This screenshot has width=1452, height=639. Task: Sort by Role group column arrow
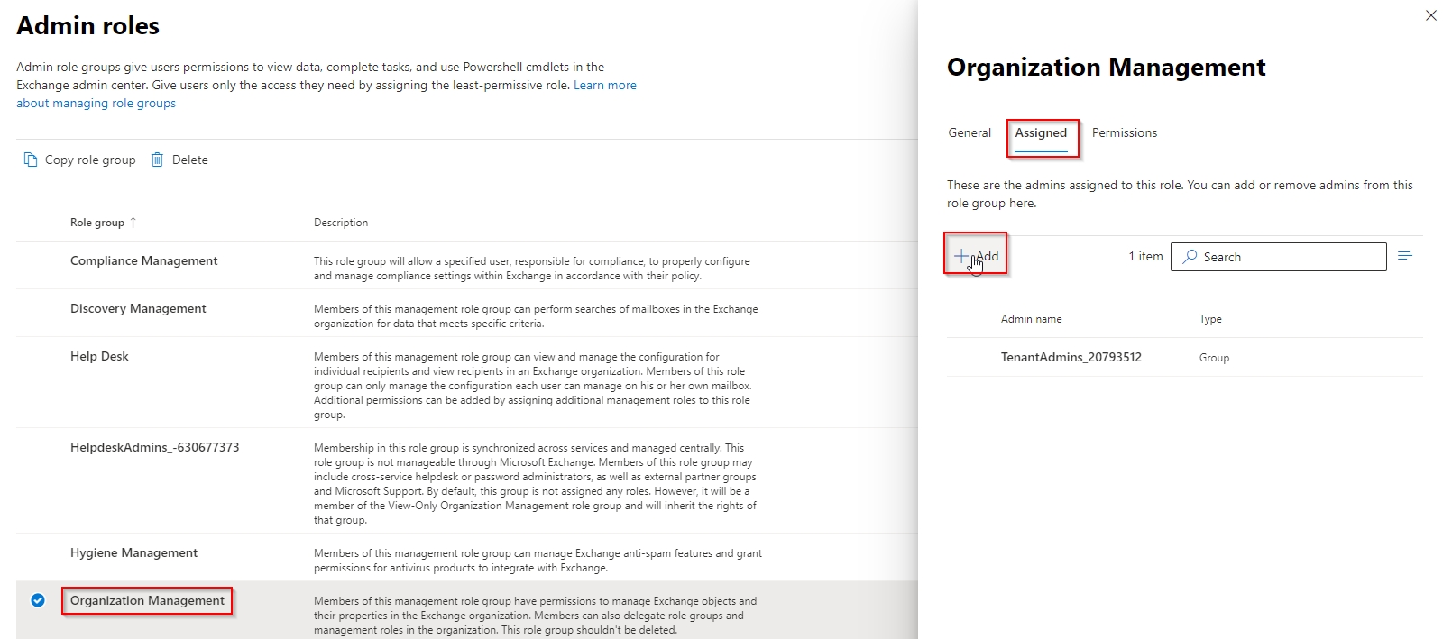click(x=133, y=223)
